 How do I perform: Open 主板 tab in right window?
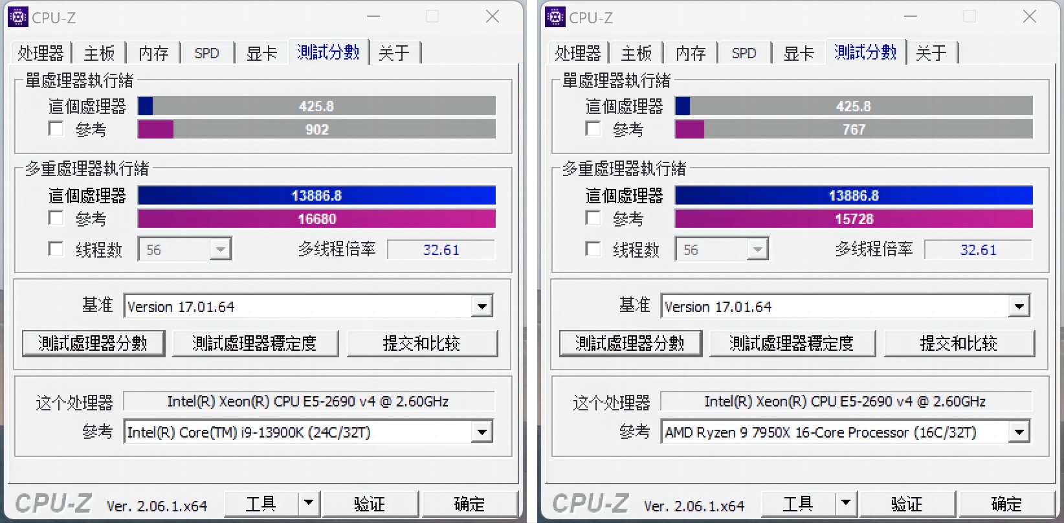coord(636,52)
